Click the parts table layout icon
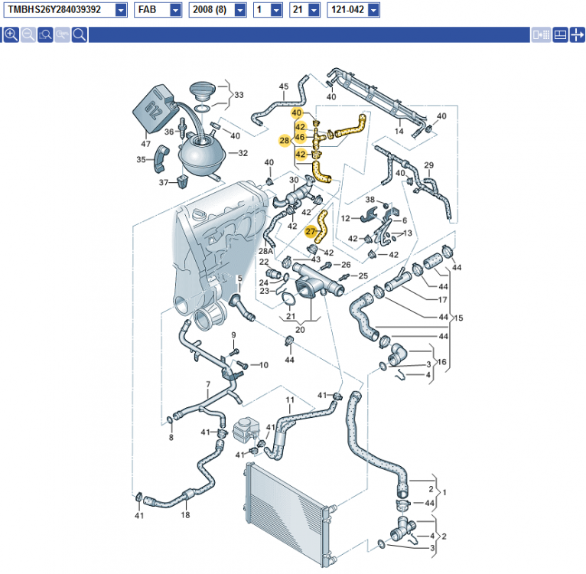The height and width of the screenshot is (574, 586). [x=559, y=35]
